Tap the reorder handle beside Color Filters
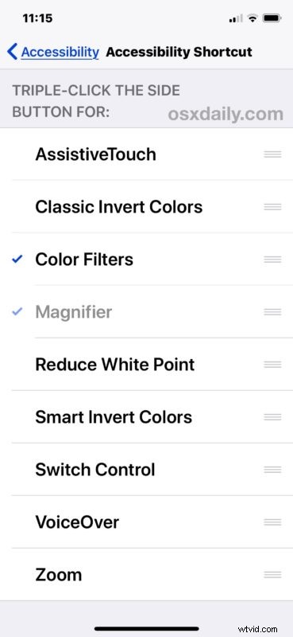 click(272, 260)
